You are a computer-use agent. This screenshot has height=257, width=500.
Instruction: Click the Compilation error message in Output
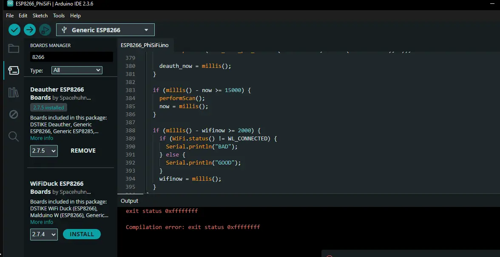193,227
